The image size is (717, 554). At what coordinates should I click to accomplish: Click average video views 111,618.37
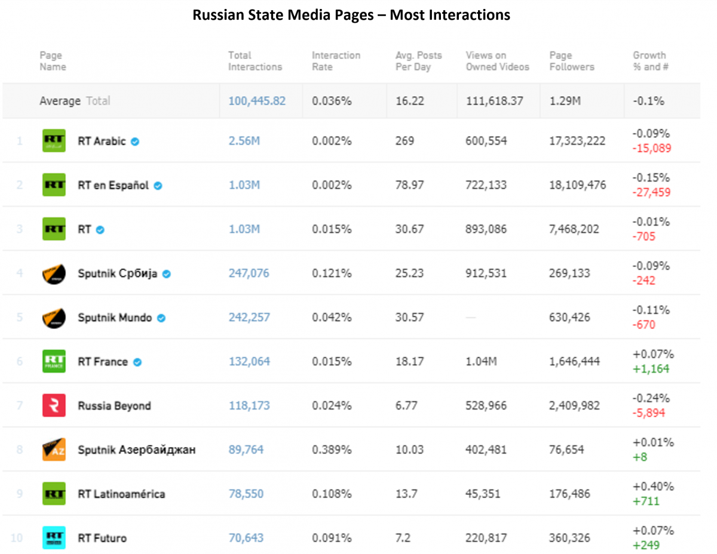pos(494,101)
